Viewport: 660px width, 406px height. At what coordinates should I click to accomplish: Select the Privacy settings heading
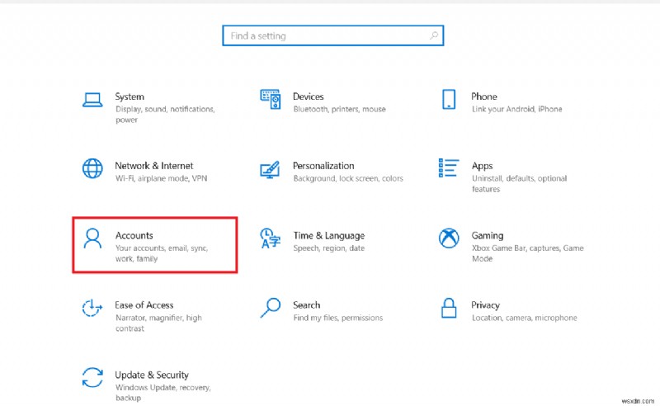tap(486, 305)
